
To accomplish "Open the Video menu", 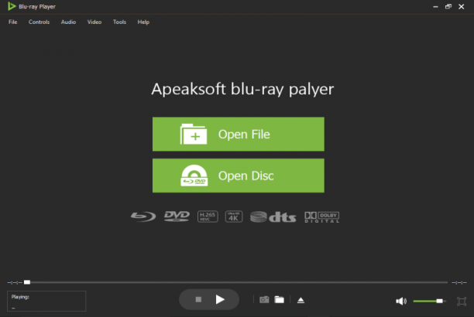I will coord(94,22).
